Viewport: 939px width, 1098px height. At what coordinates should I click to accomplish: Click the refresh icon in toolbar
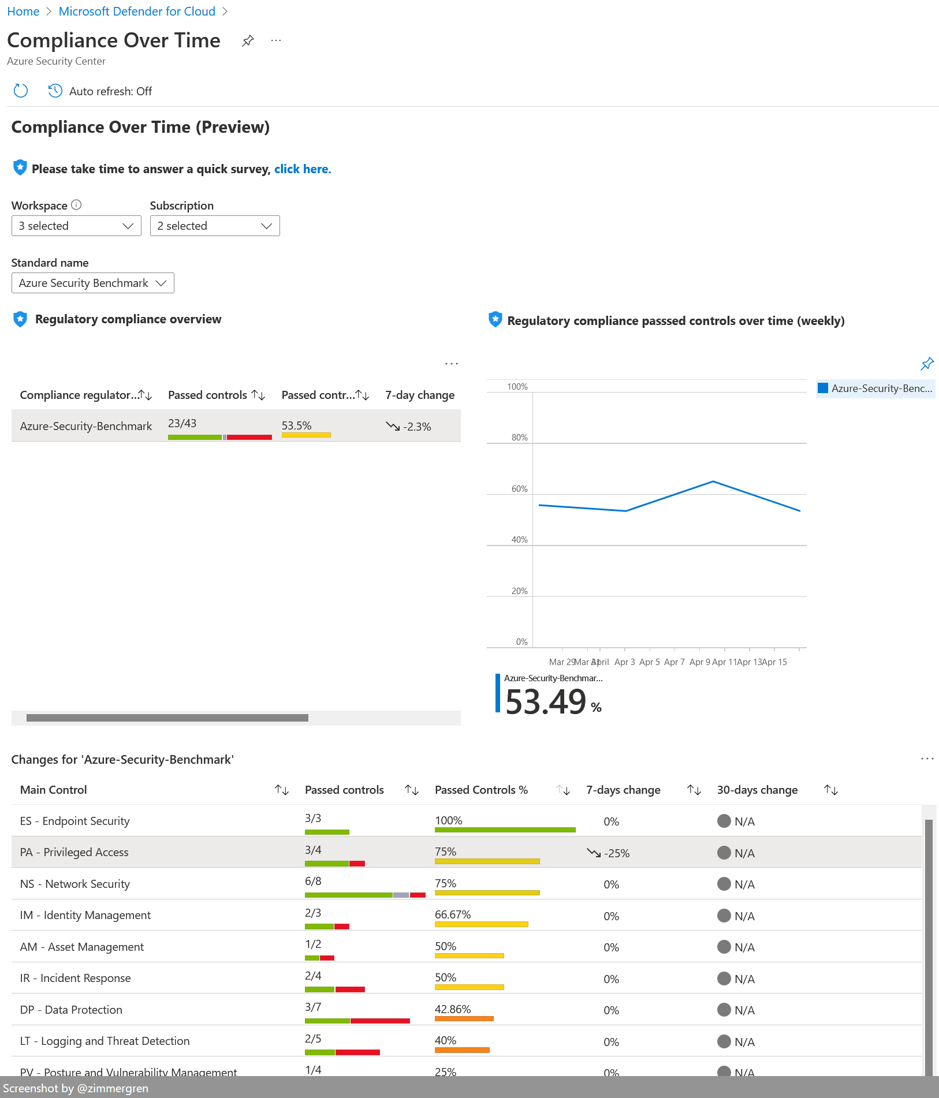[x=21, y=91]
